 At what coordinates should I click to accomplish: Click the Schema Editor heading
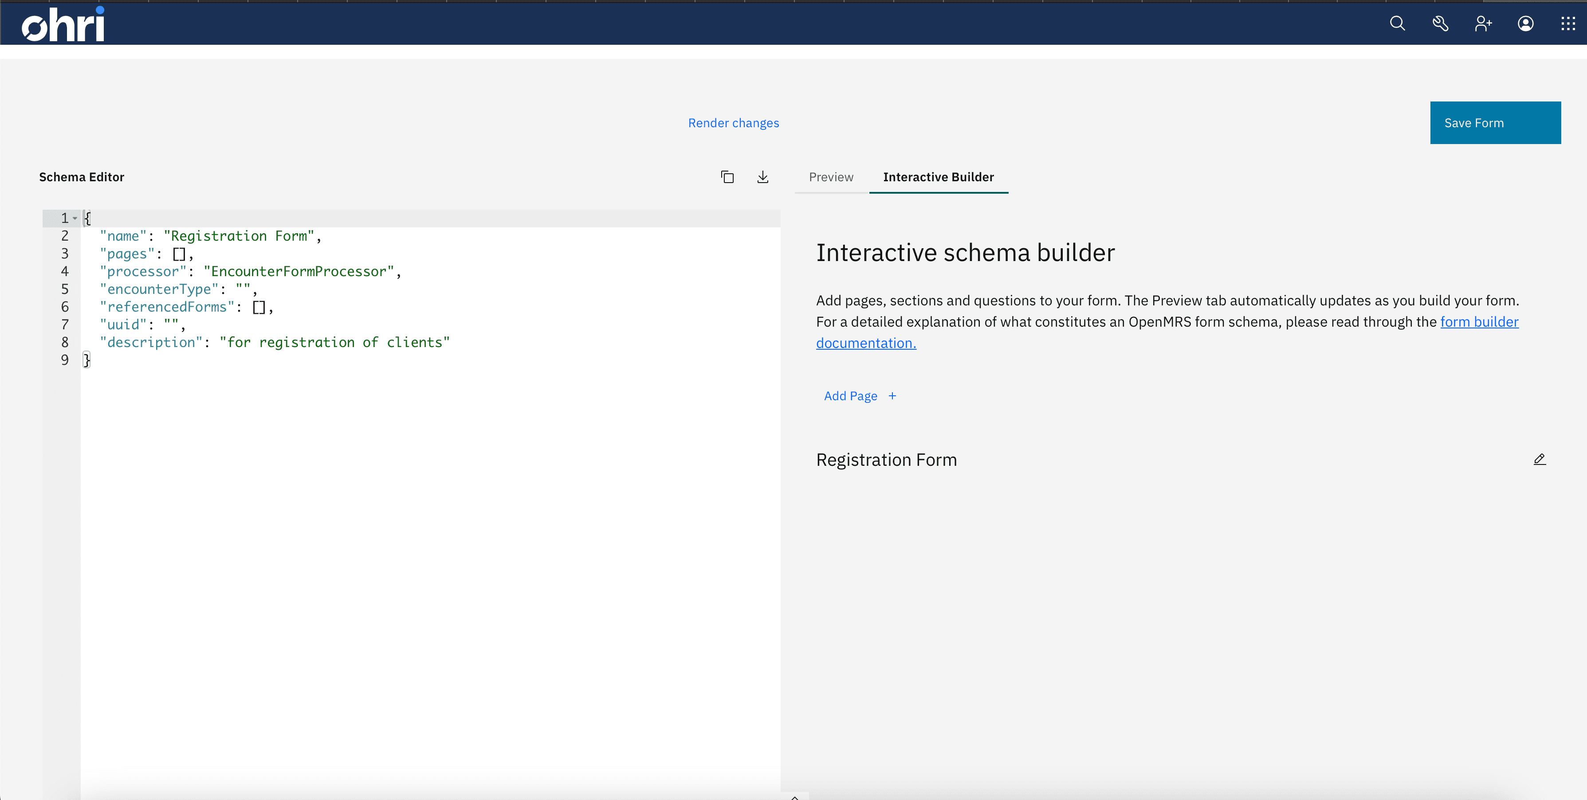pos(81,177)
